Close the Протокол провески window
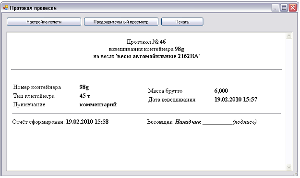The image size is (300, 178). click(x=293, y=8)
